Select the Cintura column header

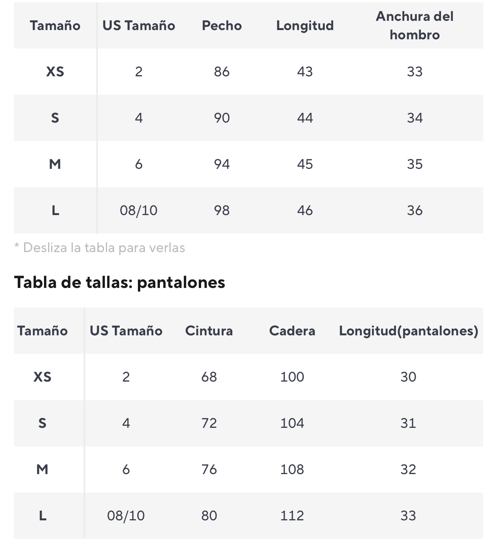pyautogui.click(x=209, y=331)
